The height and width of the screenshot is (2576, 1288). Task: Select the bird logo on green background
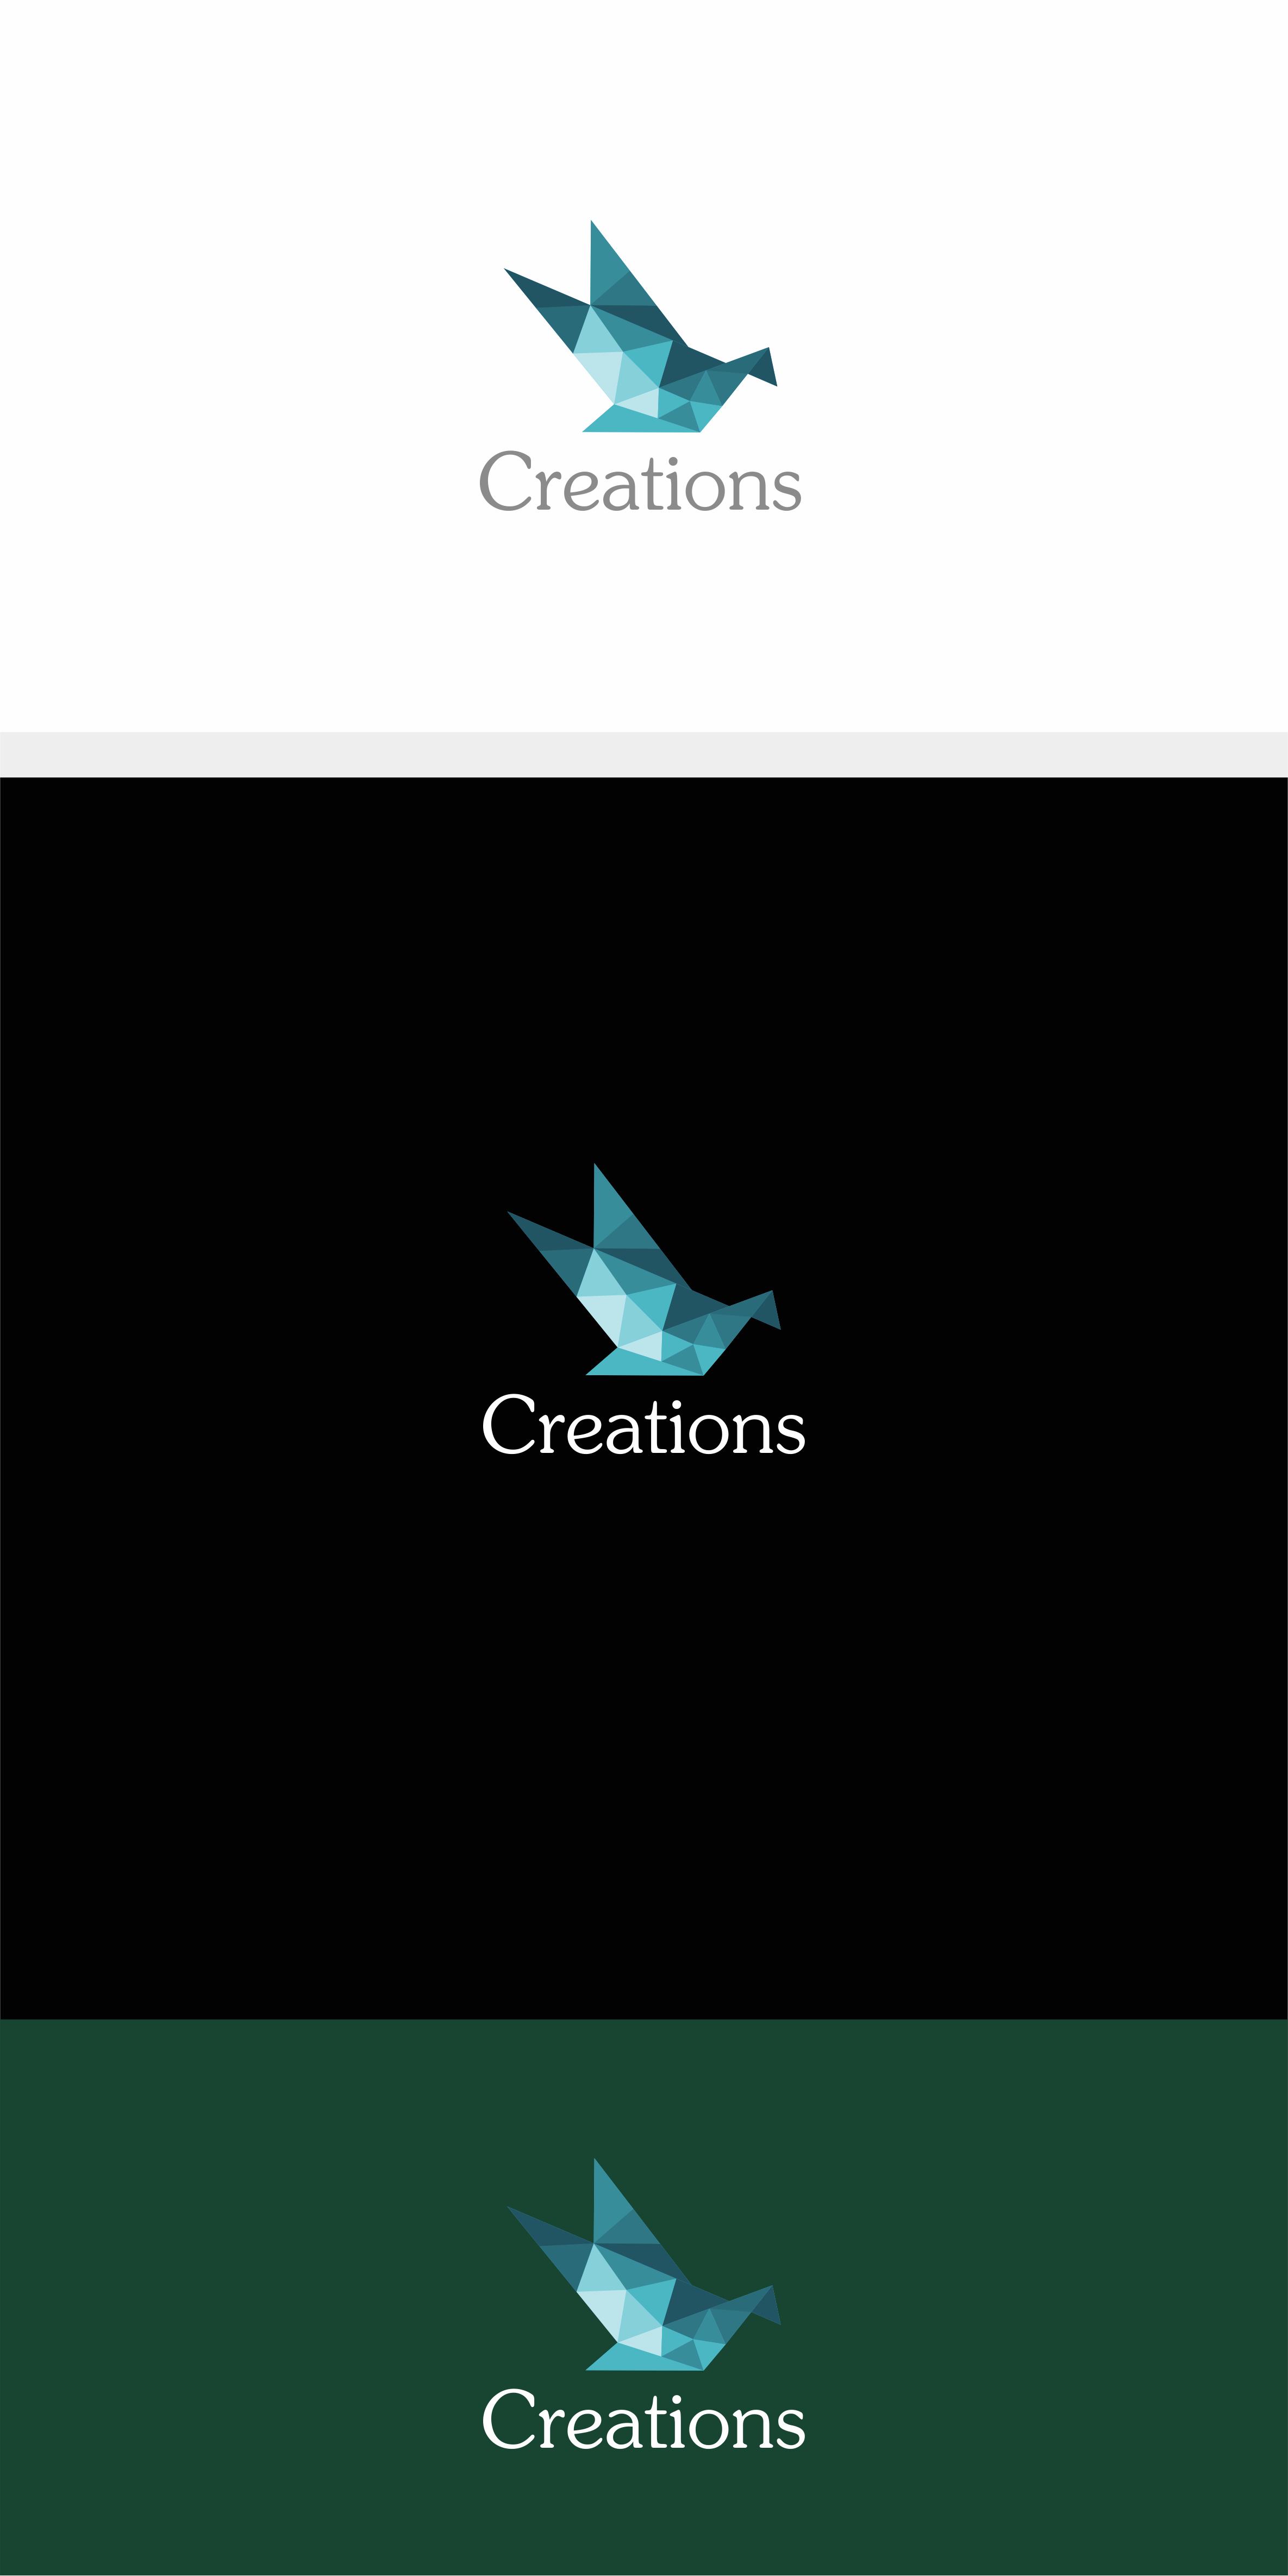(x=643, y=2264)
